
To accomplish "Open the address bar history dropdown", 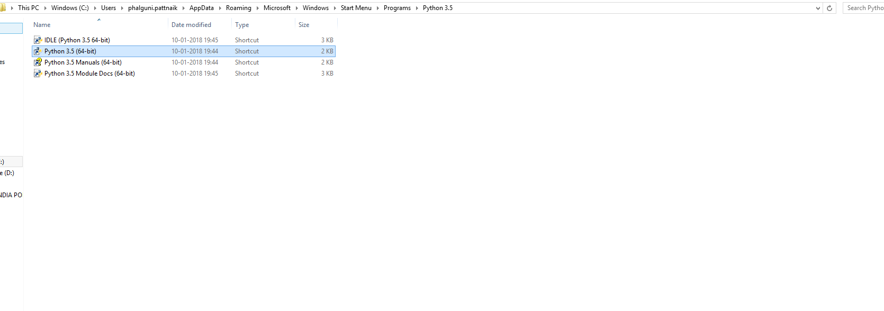I will 818,8.
